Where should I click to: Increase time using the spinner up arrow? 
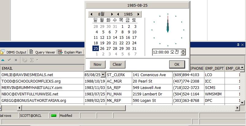183,50
